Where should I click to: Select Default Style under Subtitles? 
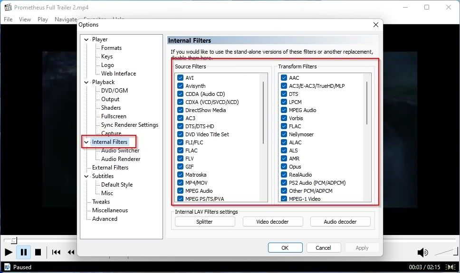coord(117,185)
